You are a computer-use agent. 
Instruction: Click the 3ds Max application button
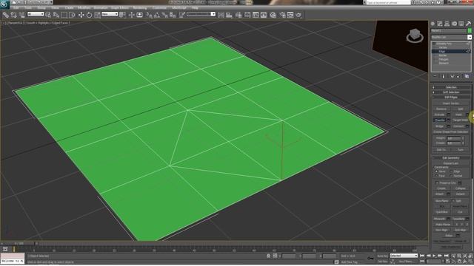[x=4, y=4]
